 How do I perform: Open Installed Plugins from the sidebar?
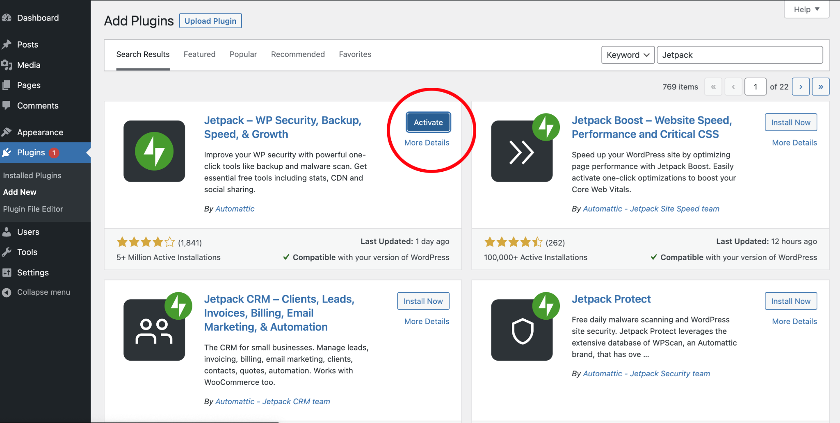32,175
